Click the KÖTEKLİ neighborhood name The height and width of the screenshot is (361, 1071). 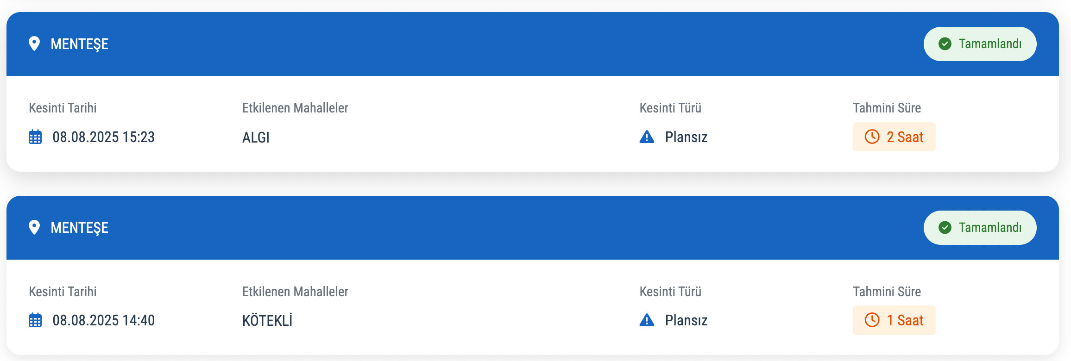pyautogui.click(x=267, y=321)
